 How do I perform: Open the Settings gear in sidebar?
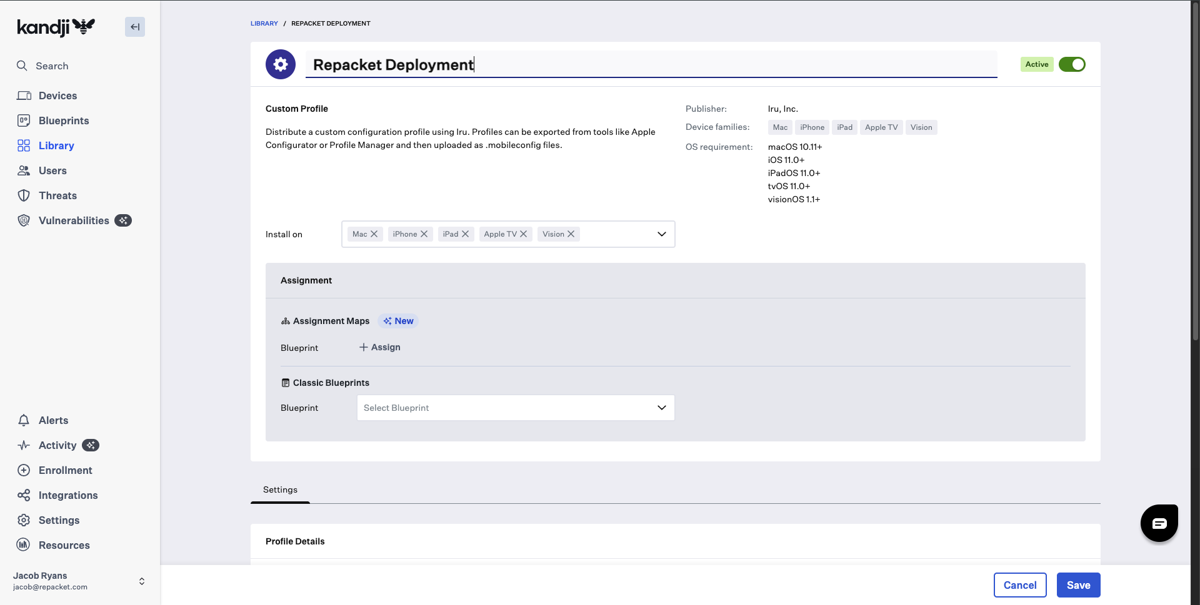(24, 520)
